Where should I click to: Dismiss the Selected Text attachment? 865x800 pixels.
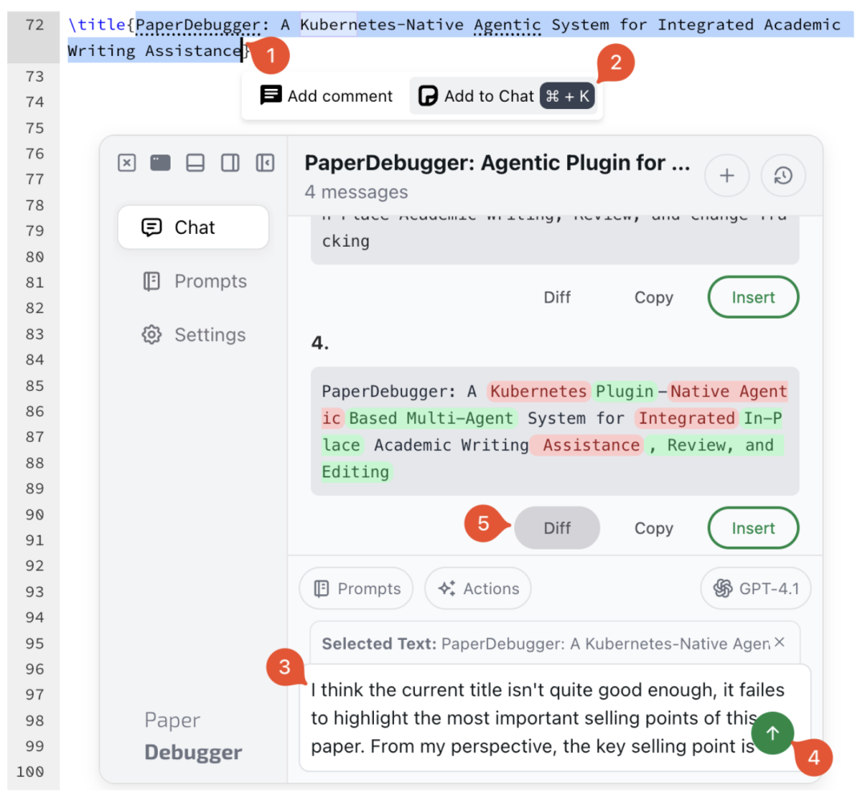(x=778, y=641)
